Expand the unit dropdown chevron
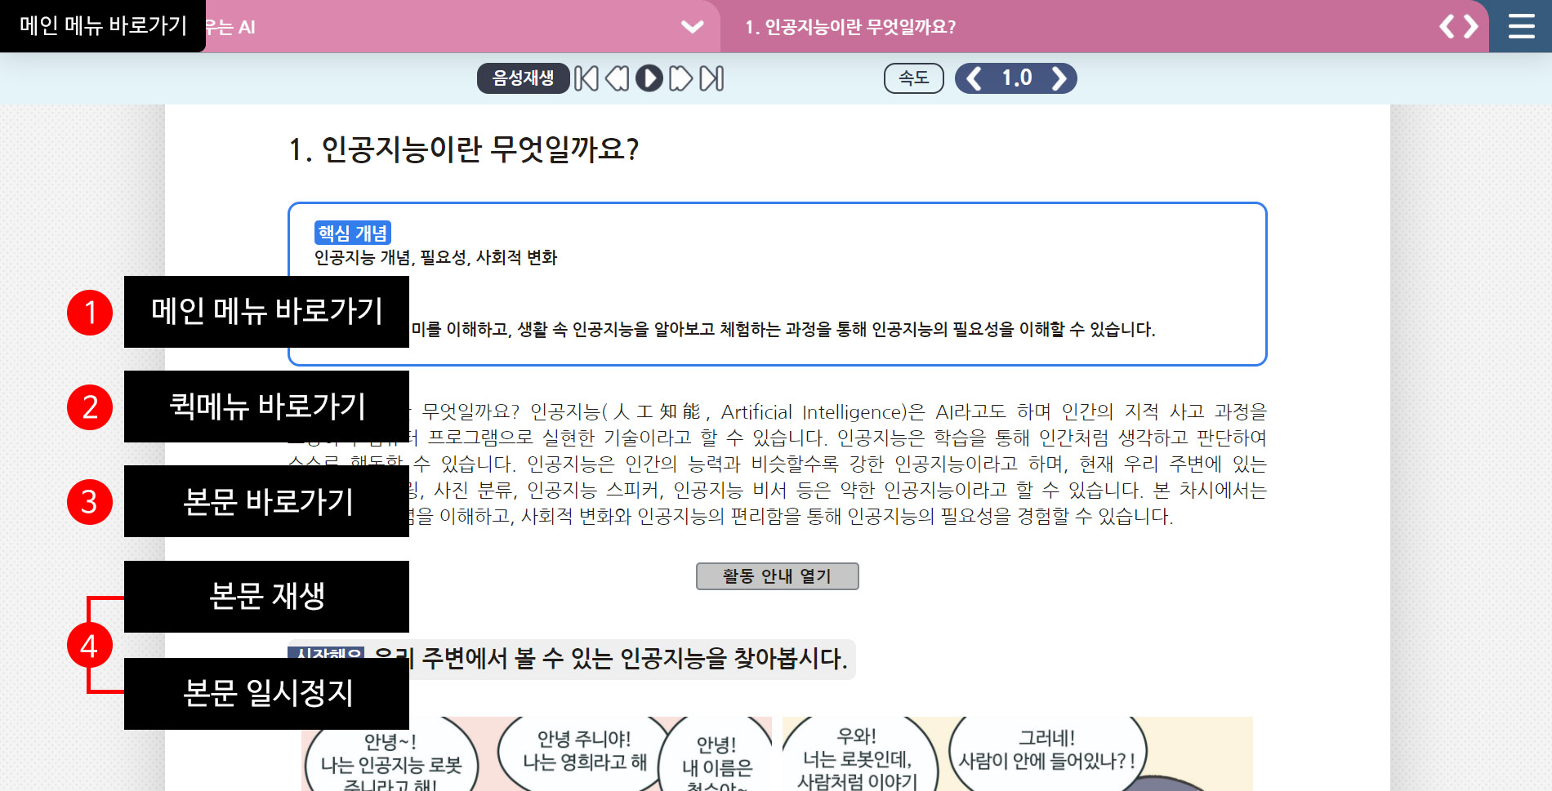Viewport: 1552px width, 791px height. (x=692, y=27)
